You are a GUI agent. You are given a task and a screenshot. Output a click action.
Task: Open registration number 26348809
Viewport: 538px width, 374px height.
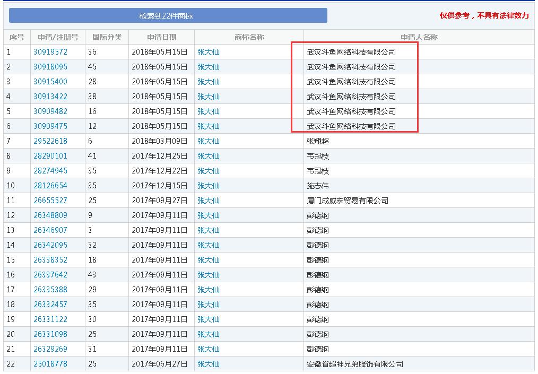point(50,215)
